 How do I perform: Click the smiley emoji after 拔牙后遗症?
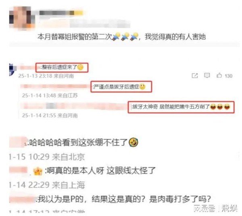coord(142,87)
